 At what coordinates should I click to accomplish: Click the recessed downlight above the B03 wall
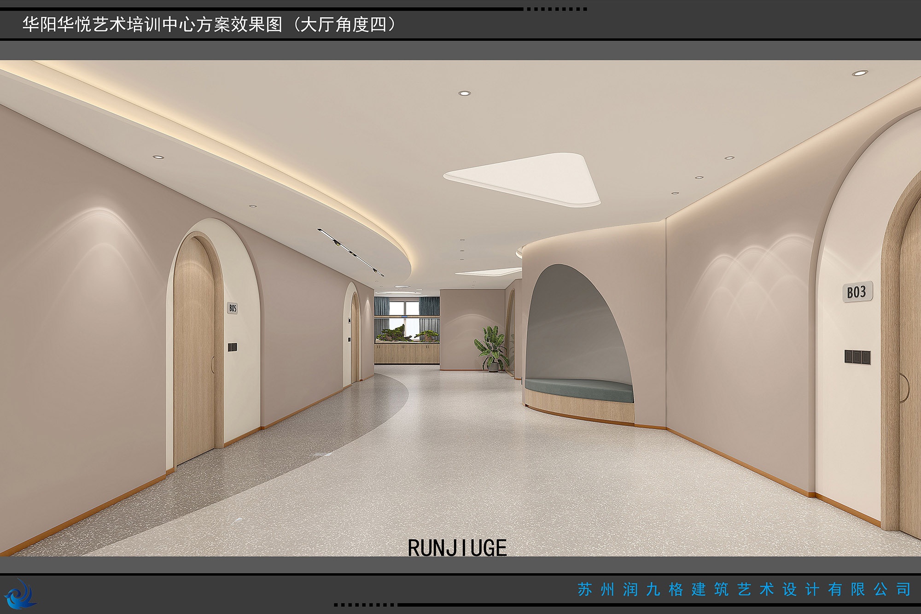pos(860,73)
